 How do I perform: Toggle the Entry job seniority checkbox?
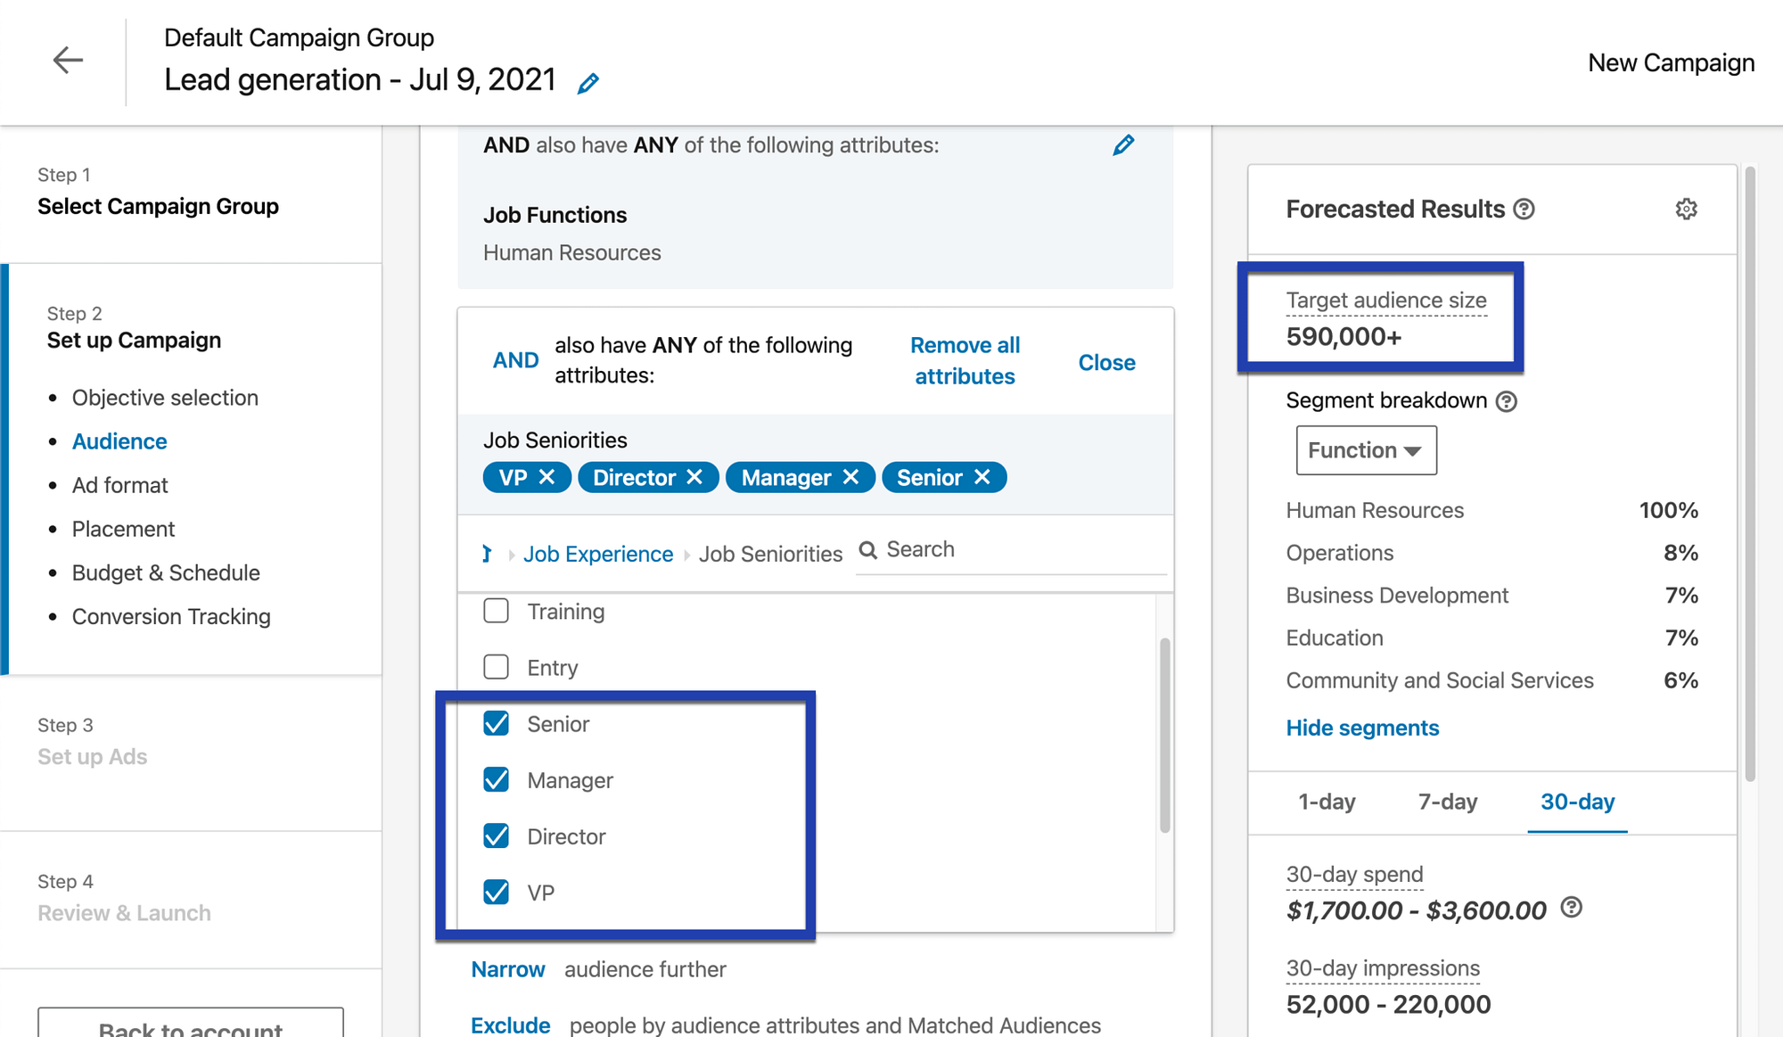pos(496,667)
